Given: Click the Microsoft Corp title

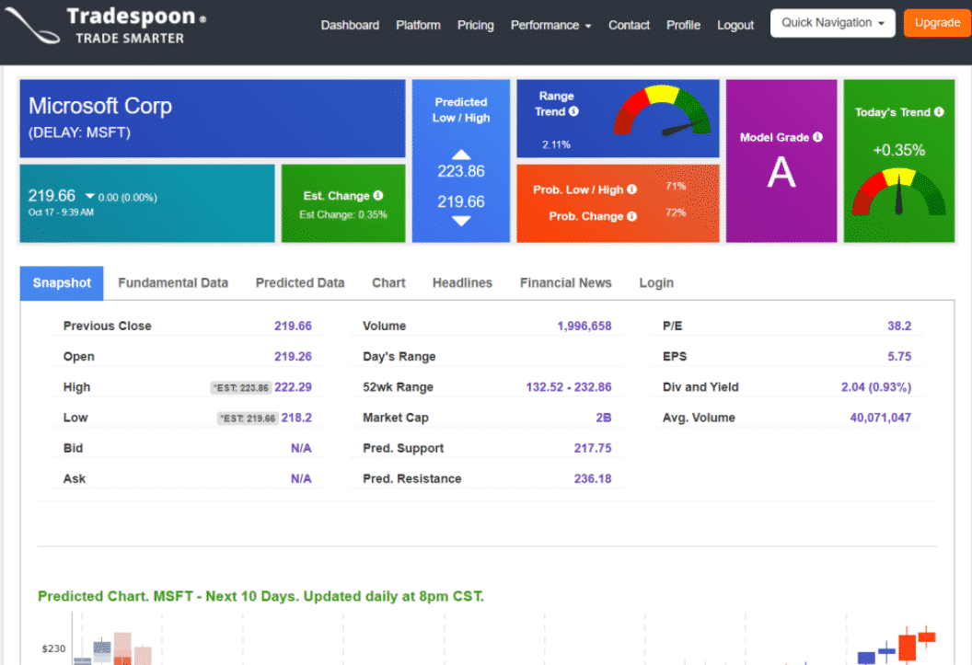Looking at the screenshot, I should 100,106.
